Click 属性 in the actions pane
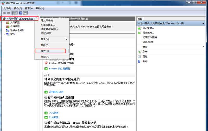The image size is (208, 131). [145, 57]
